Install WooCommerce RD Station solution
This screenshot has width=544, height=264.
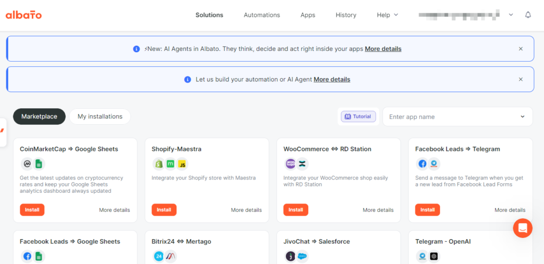[295, 210]
